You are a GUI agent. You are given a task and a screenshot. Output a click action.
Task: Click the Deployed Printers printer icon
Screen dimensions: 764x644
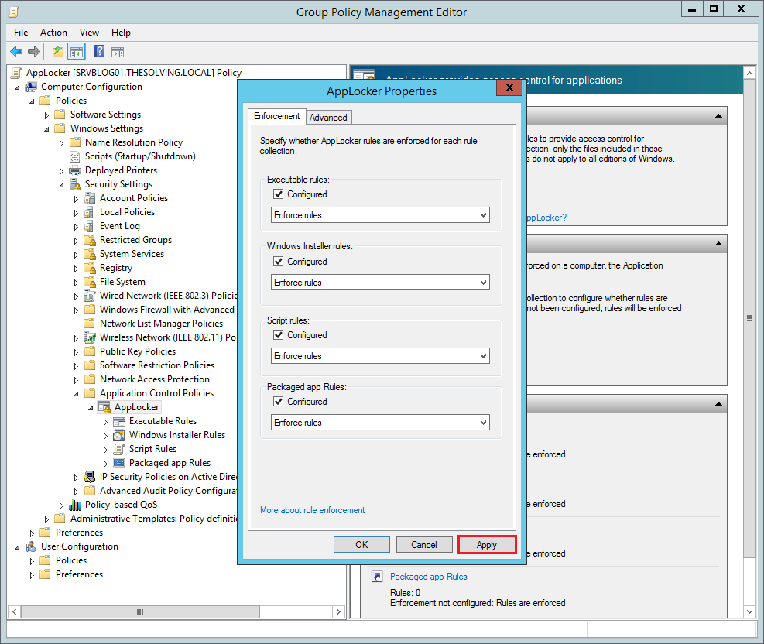75,170
